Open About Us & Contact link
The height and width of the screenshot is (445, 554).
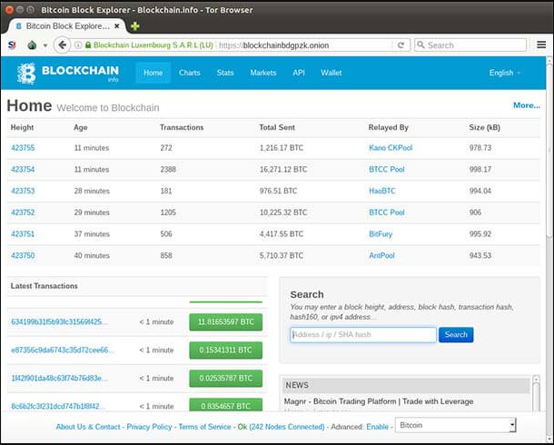[88, 427]
